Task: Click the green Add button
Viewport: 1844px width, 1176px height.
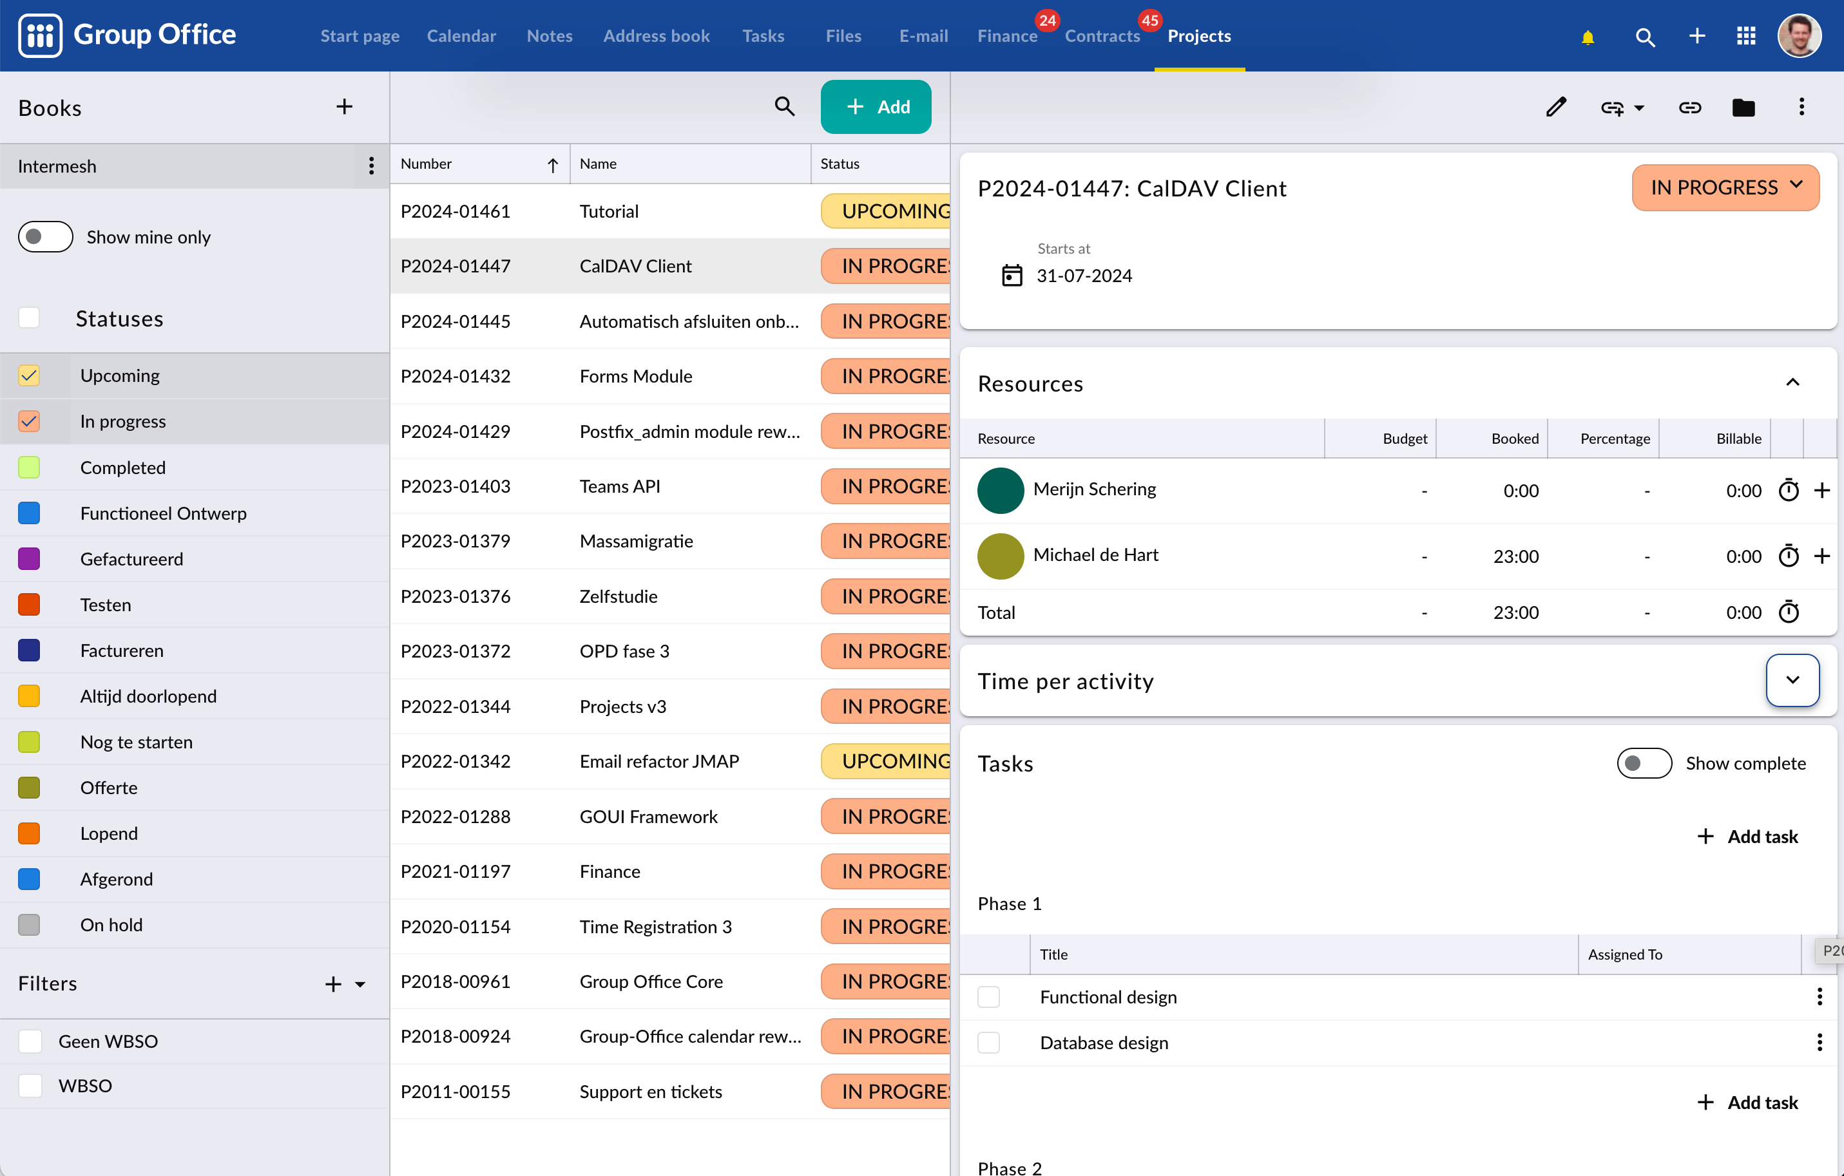Action: click(876, 107)
